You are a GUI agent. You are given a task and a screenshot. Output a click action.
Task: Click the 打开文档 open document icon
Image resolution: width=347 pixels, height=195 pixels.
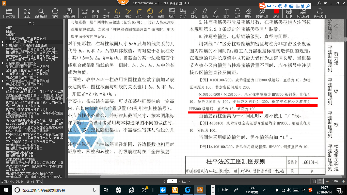[x=9, y=13]
